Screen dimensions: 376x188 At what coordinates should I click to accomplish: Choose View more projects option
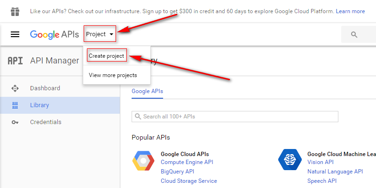(113, 75)
